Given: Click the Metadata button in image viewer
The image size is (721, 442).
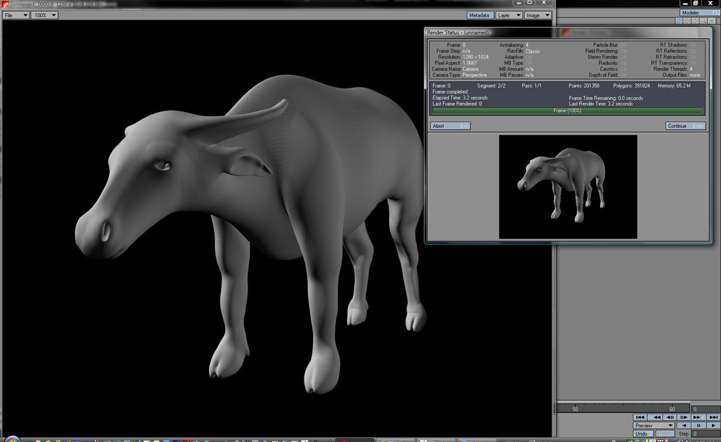Looking at the screenshot, I should pos(480,15).
